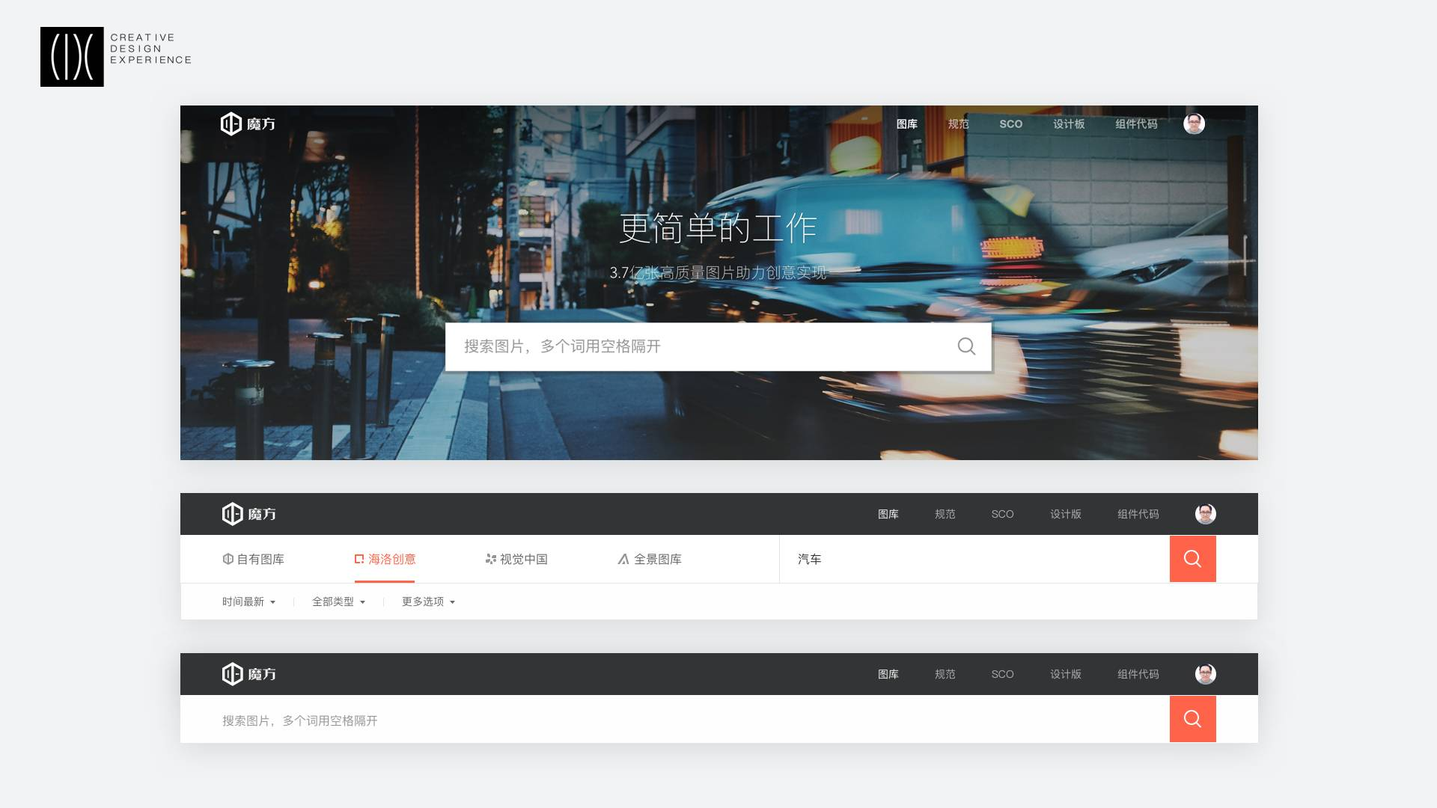Click 规范 in hero navigation menu
1437x808 pixels.
[x=958, y=124]
